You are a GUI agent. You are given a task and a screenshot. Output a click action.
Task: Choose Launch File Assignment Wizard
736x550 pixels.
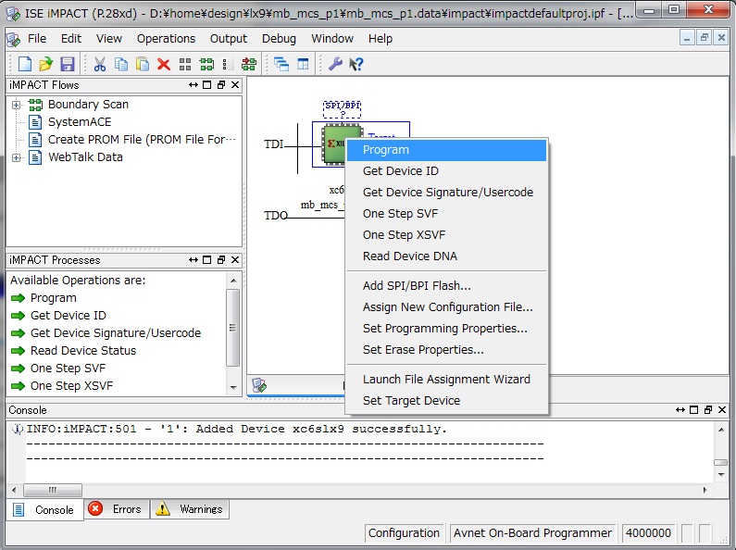(x=446, y=380)
